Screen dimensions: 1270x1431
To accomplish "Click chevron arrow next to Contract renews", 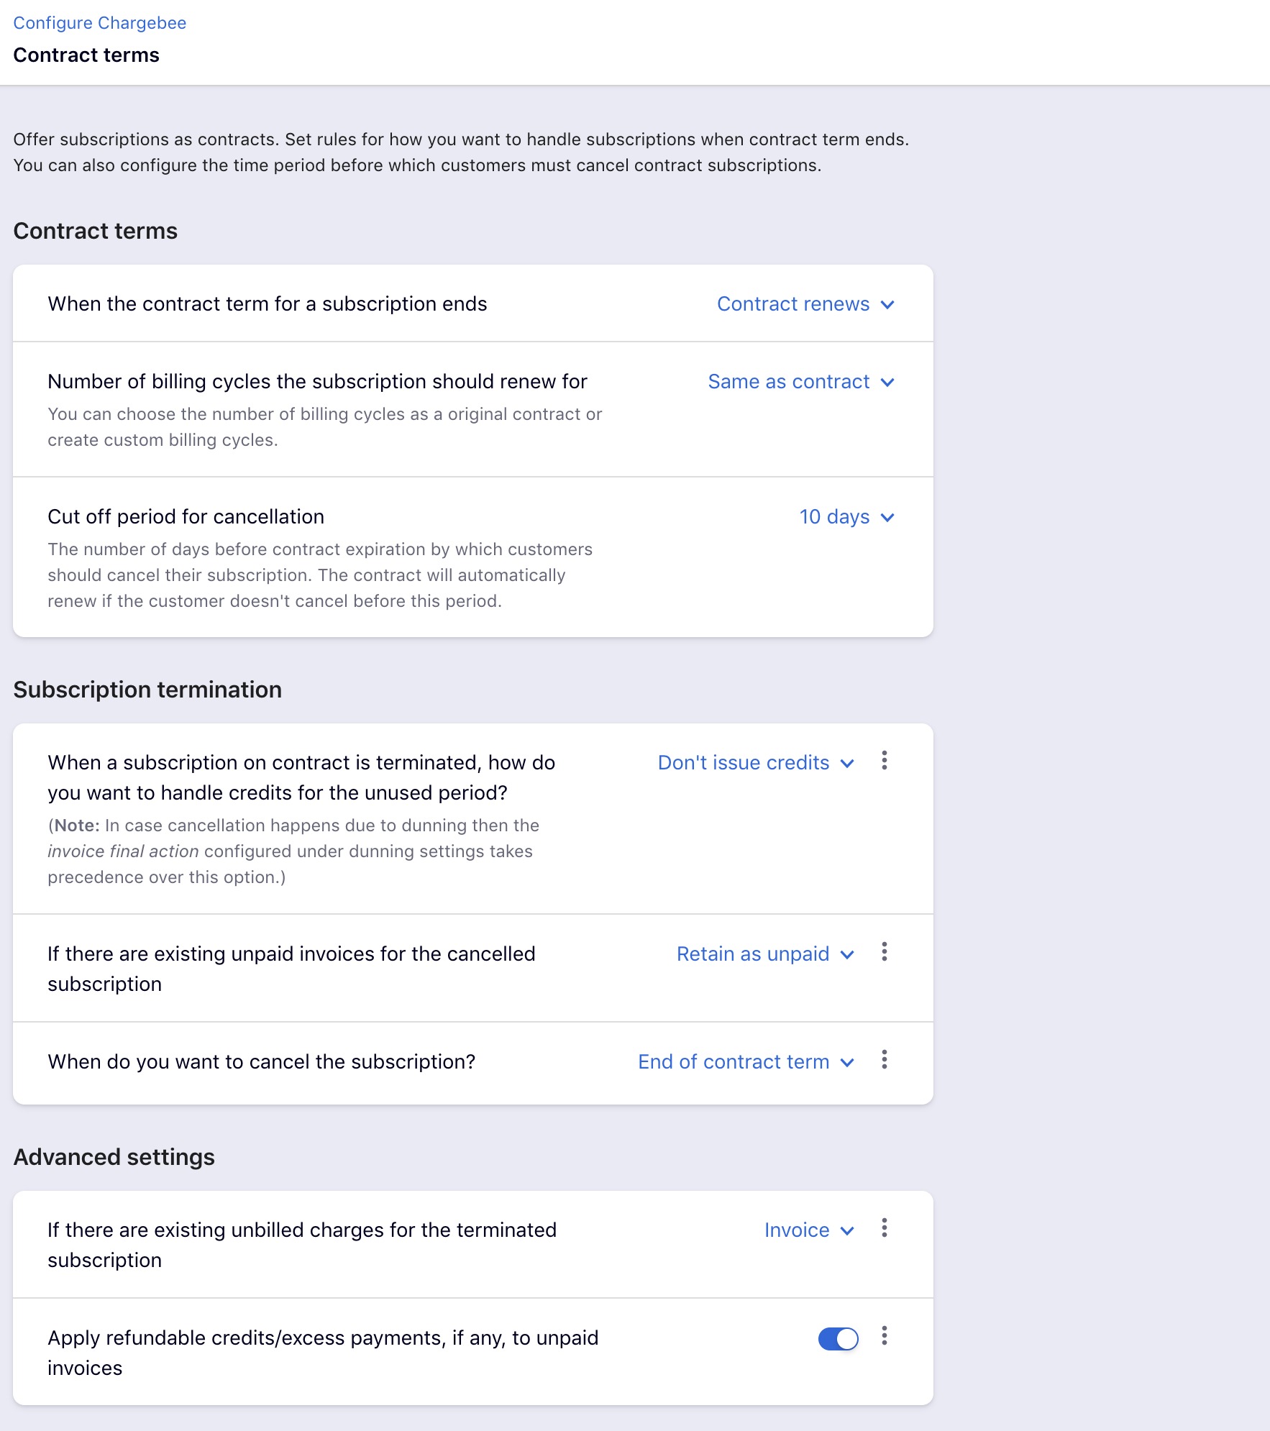I will click(887, 305).
